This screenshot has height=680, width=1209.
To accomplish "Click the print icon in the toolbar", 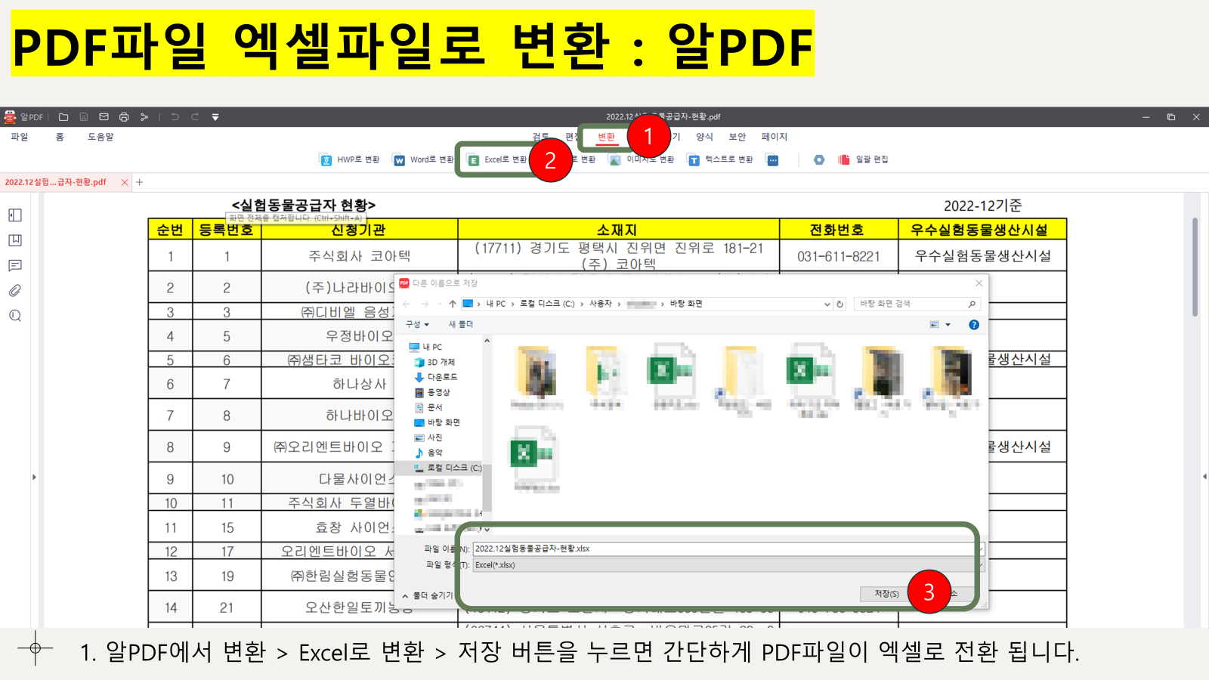I will point(123,117).
